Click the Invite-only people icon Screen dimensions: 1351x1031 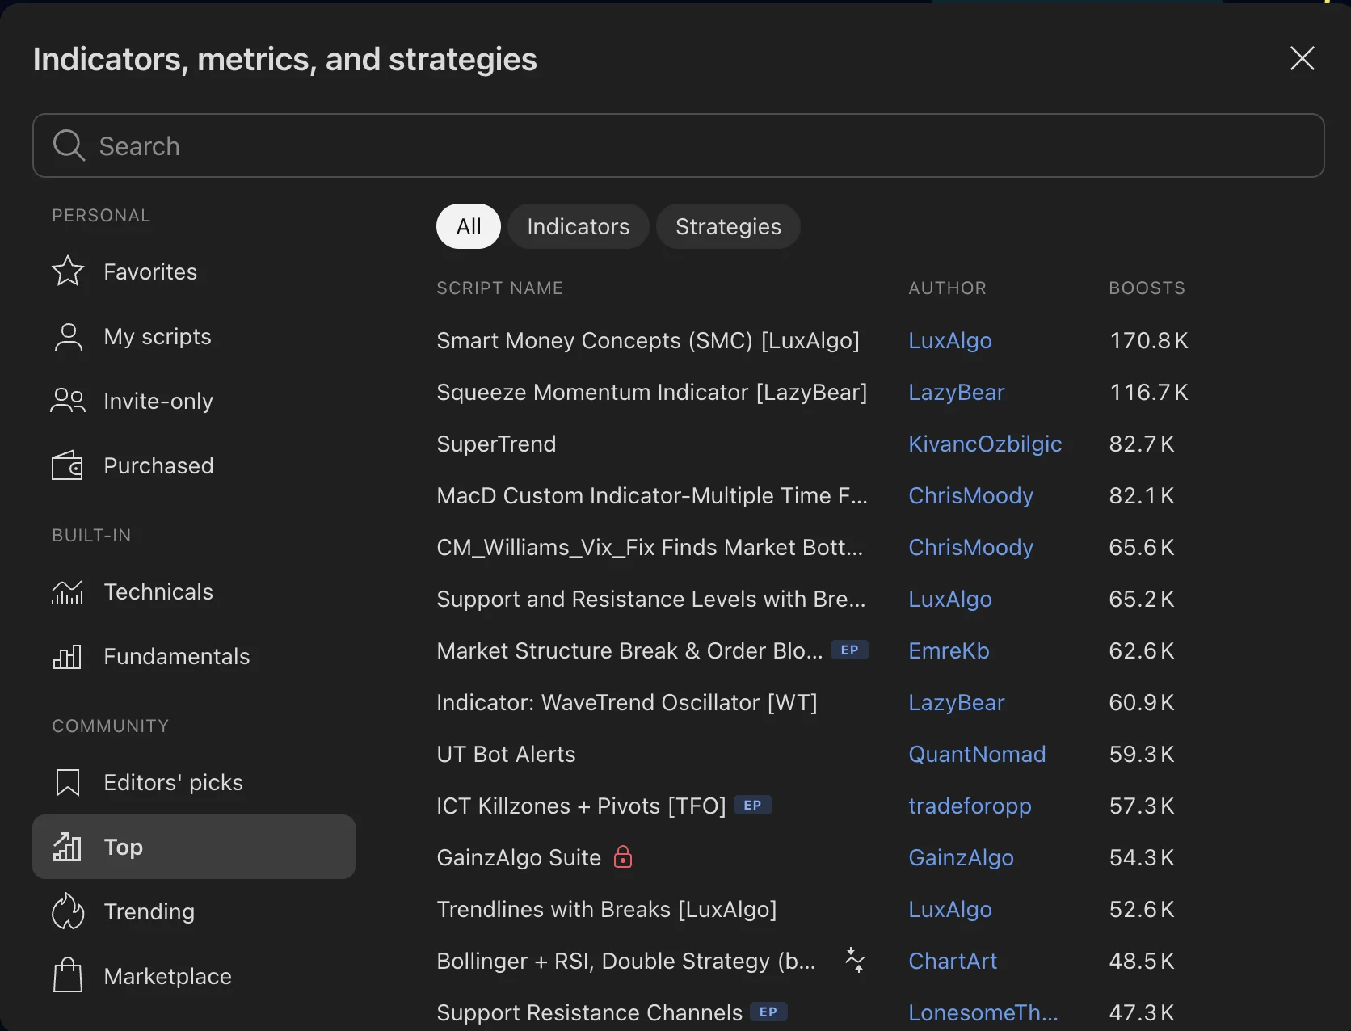click(68, 401)
